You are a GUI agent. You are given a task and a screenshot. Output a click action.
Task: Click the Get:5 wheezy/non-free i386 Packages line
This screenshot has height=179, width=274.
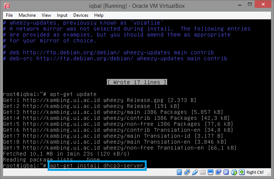point(118,124)
